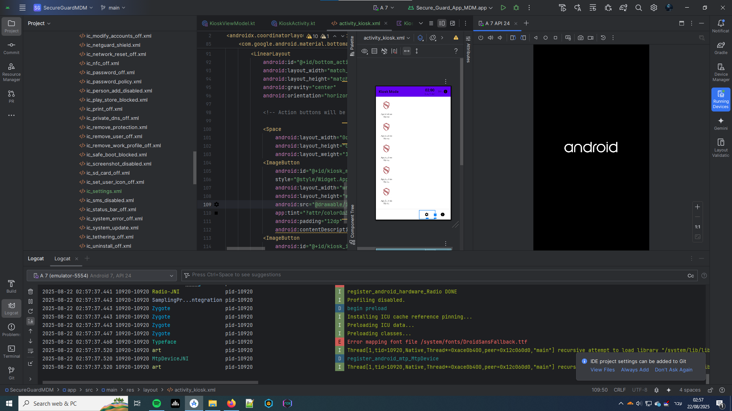This screenshot has height=411, width=732.
Task: Sync project with Gradle files icon
Action: [623, 8]
